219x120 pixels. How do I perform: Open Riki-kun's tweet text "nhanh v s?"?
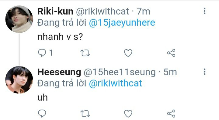click(60, 37)
